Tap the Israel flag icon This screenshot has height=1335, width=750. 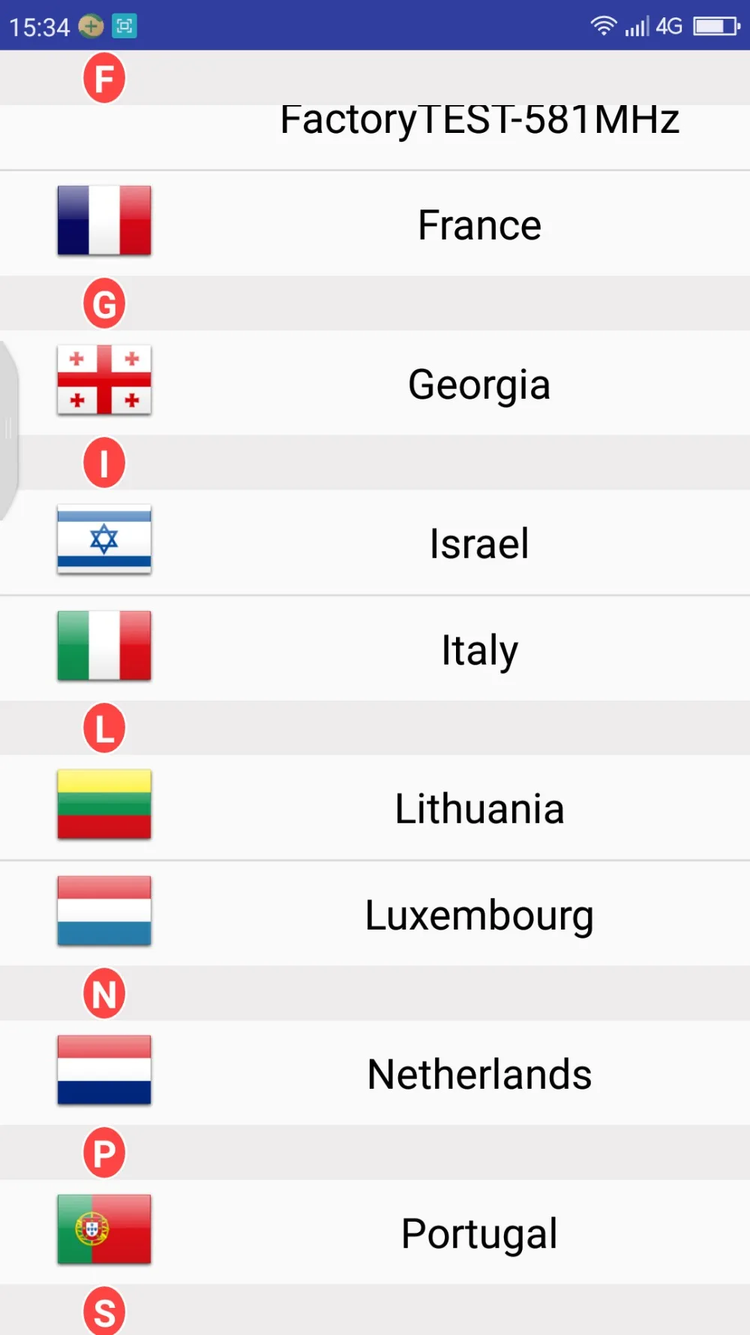click(104, 539)
